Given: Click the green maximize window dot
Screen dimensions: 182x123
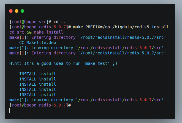Looking at the screenshot, I should [x=22, y=11].
